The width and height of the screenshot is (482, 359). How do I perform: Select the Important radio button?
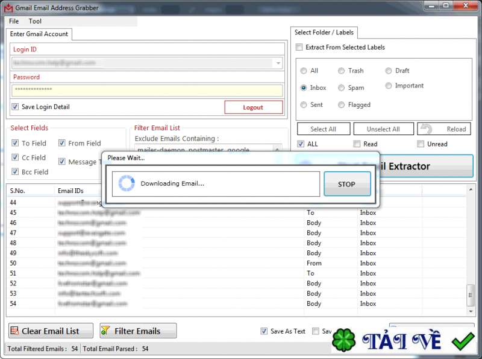point(389,86)
